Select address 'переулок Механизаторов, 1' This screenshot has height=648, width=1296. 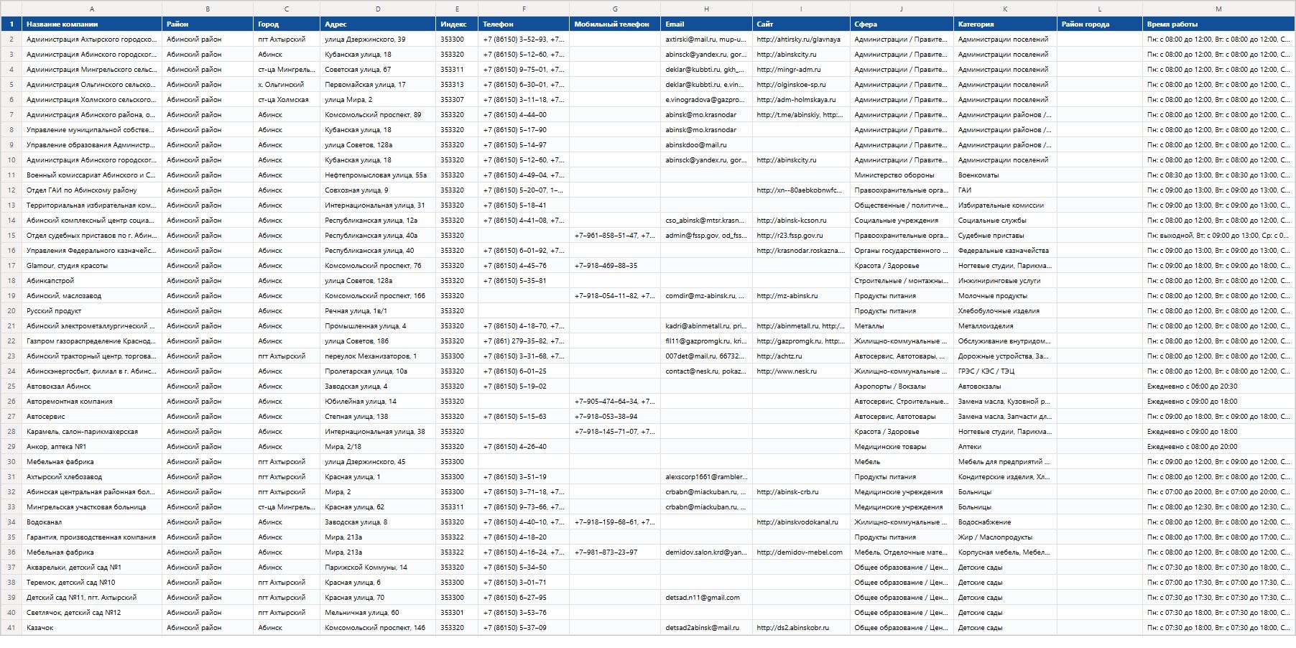click(x=378, y=356)
